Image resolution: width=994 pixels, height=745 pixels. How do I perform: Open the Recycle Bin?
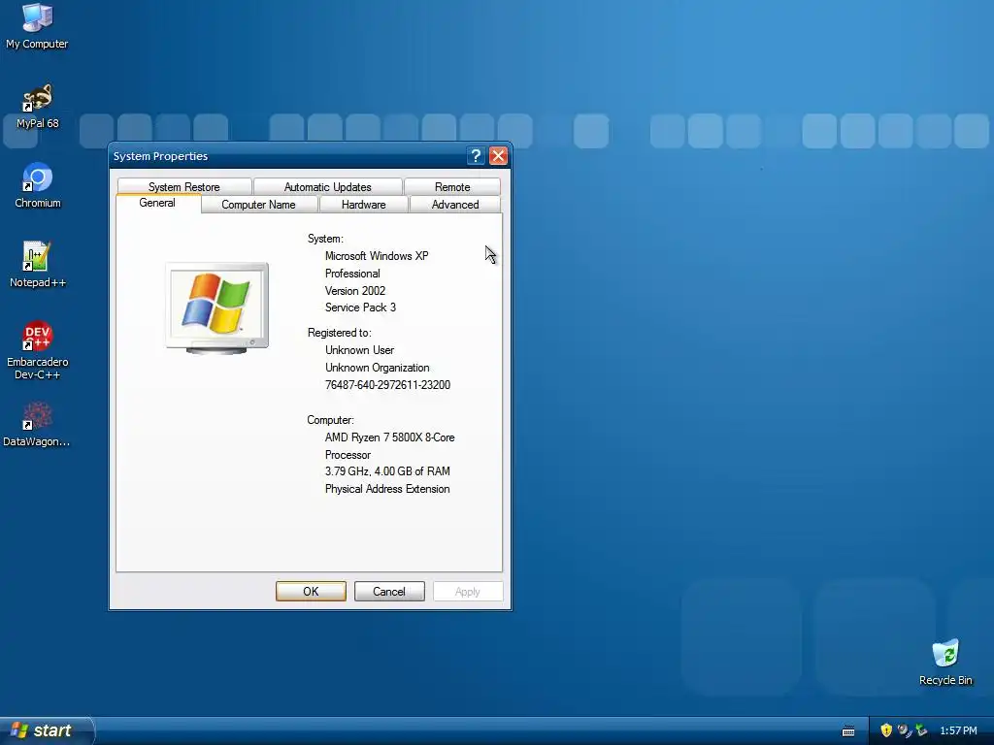point(945,663)
